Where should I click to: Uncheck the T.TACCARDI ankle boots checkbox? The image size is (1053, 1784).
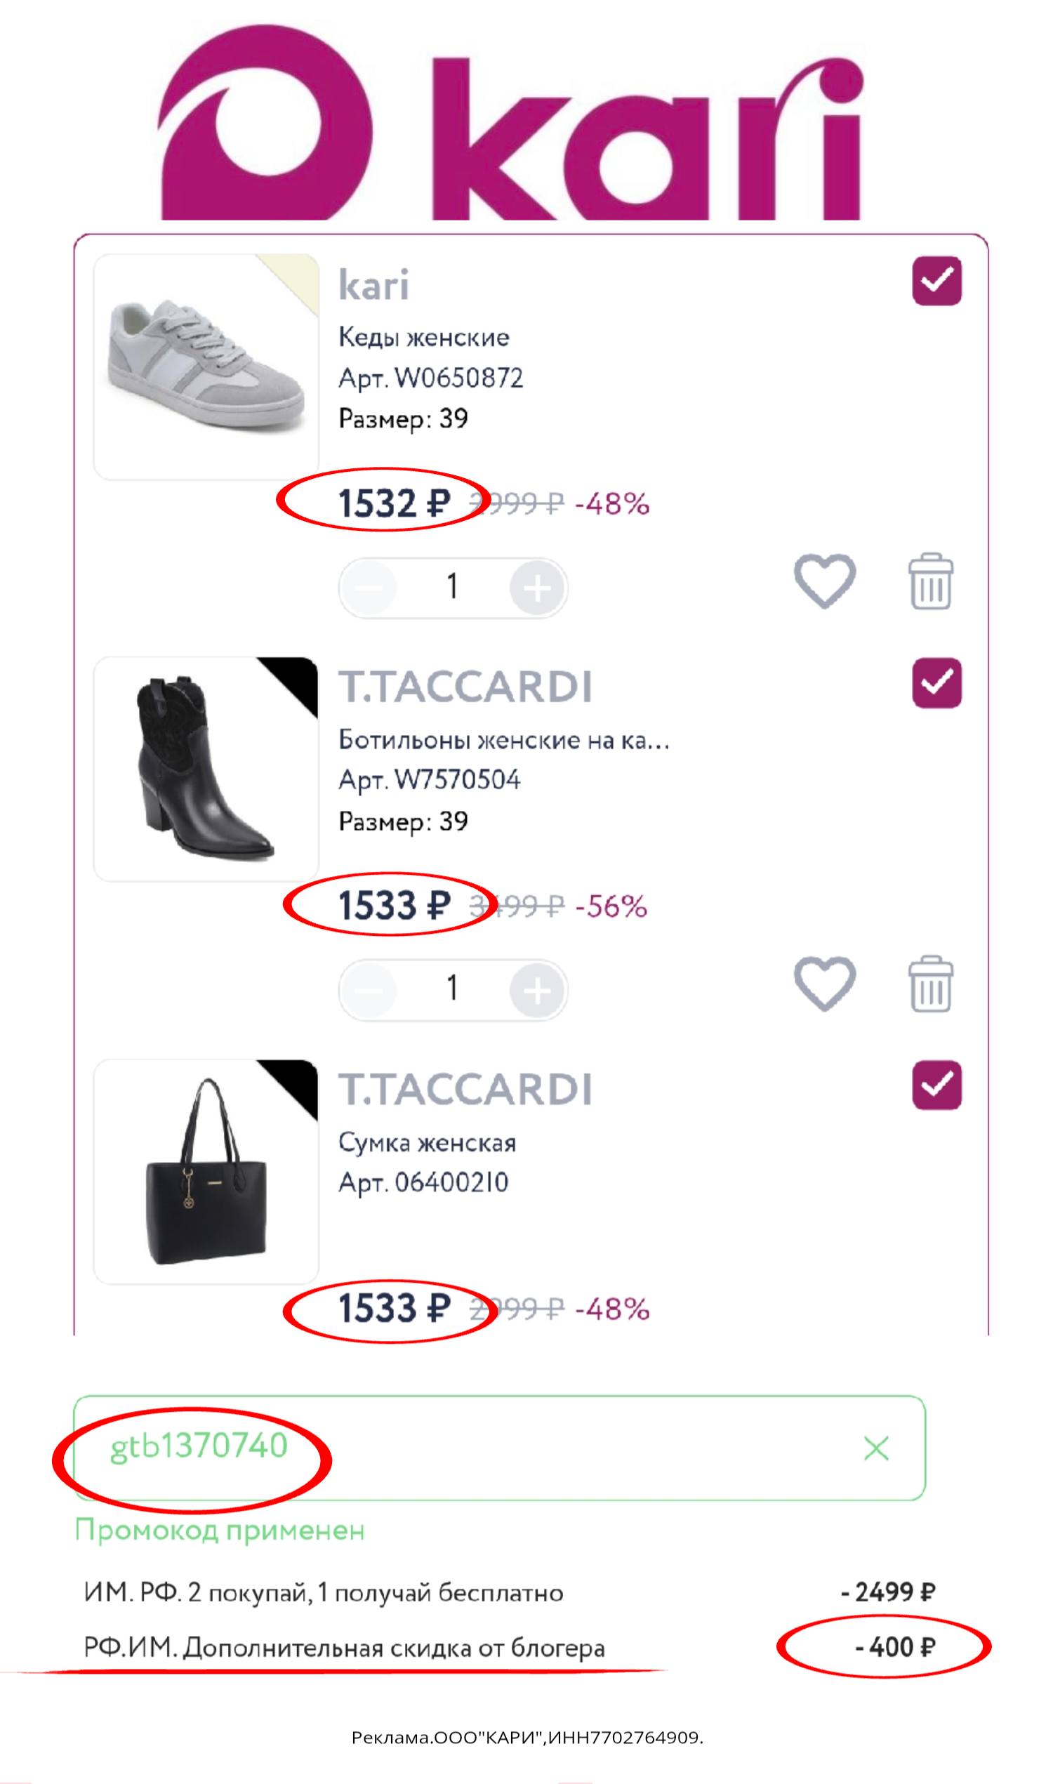click(936, 682)
